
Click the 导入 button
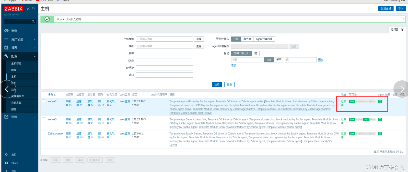[x=401, y=9]
